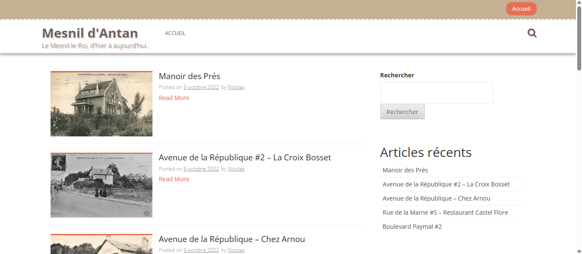Click the 9 octobre 2022 date of Manoir des Prés
Image resolution: width=582 pixels, height=254 pixels.
201,87
